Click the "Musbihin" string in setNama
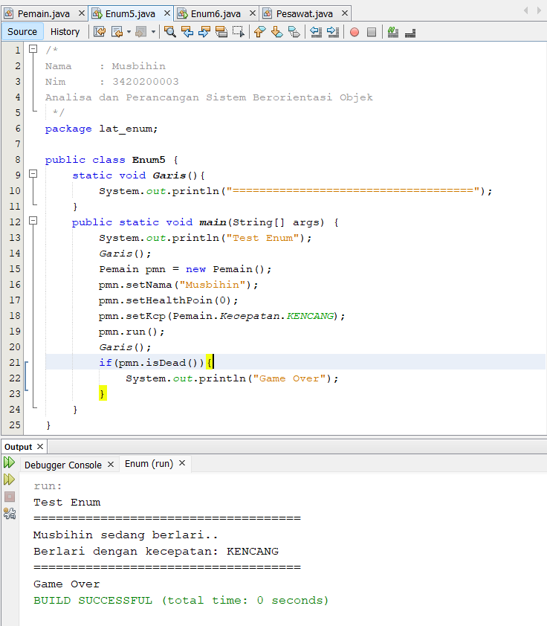 coord(213,285)
